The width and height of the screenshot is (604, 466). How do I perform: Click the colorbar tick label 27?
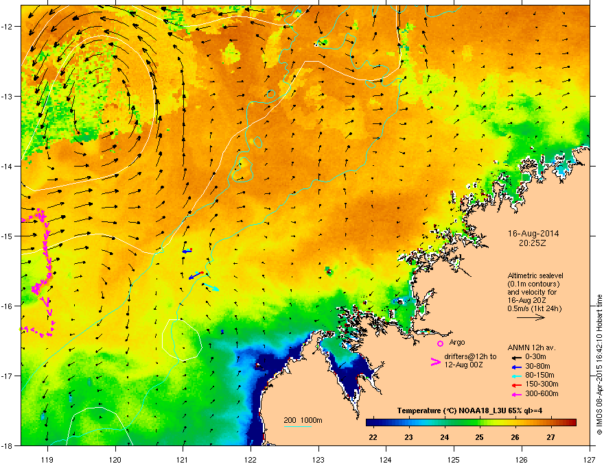[551, 437]
